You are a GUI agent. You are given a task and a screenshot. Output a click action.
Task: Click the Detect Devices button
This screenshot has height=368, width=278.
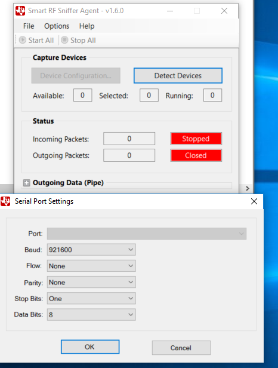(x=178, y=75)
